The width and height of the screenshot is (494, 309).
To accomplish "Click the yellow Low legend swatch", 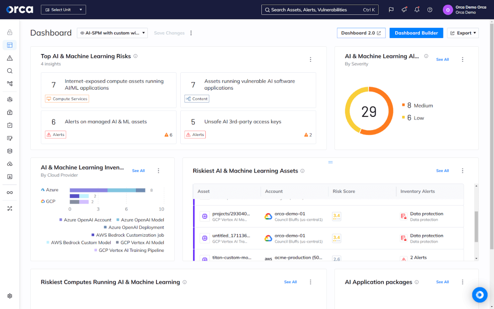I will point(403,117).
